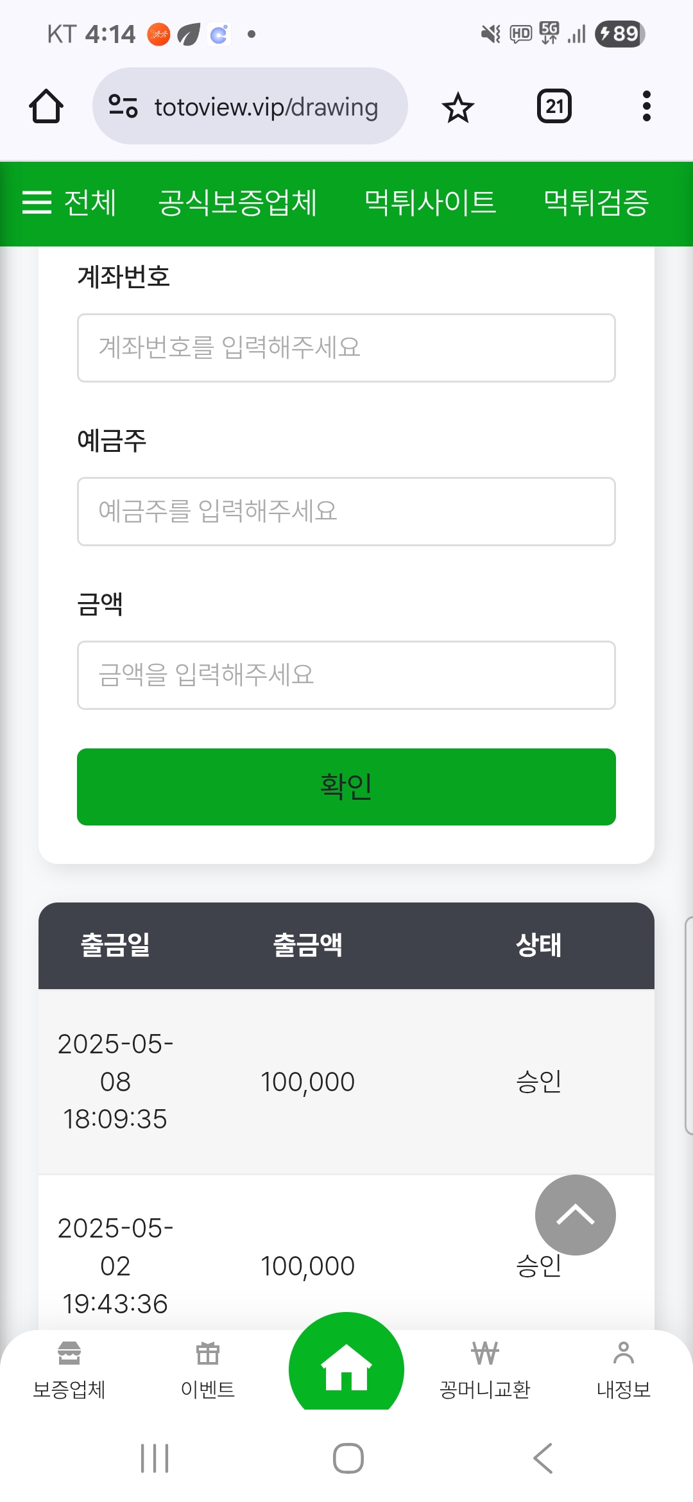Open browser three-dot overflow menu

(646, 106)
